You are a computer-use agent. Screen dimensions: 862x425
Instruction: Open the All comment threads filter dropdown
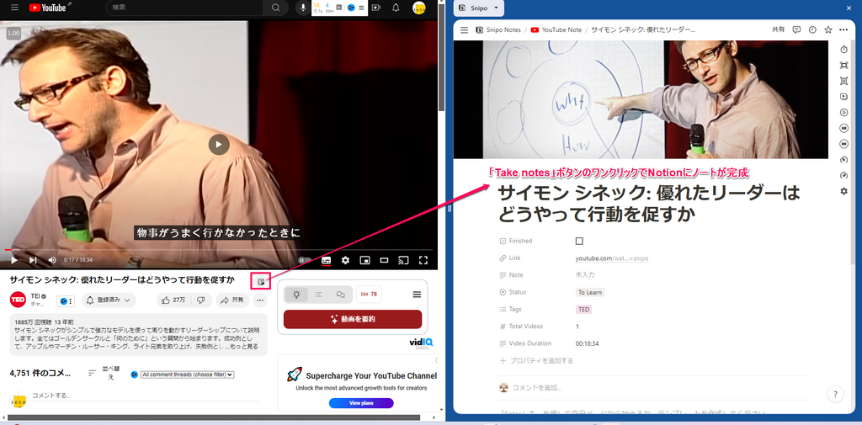pos(188,375)
